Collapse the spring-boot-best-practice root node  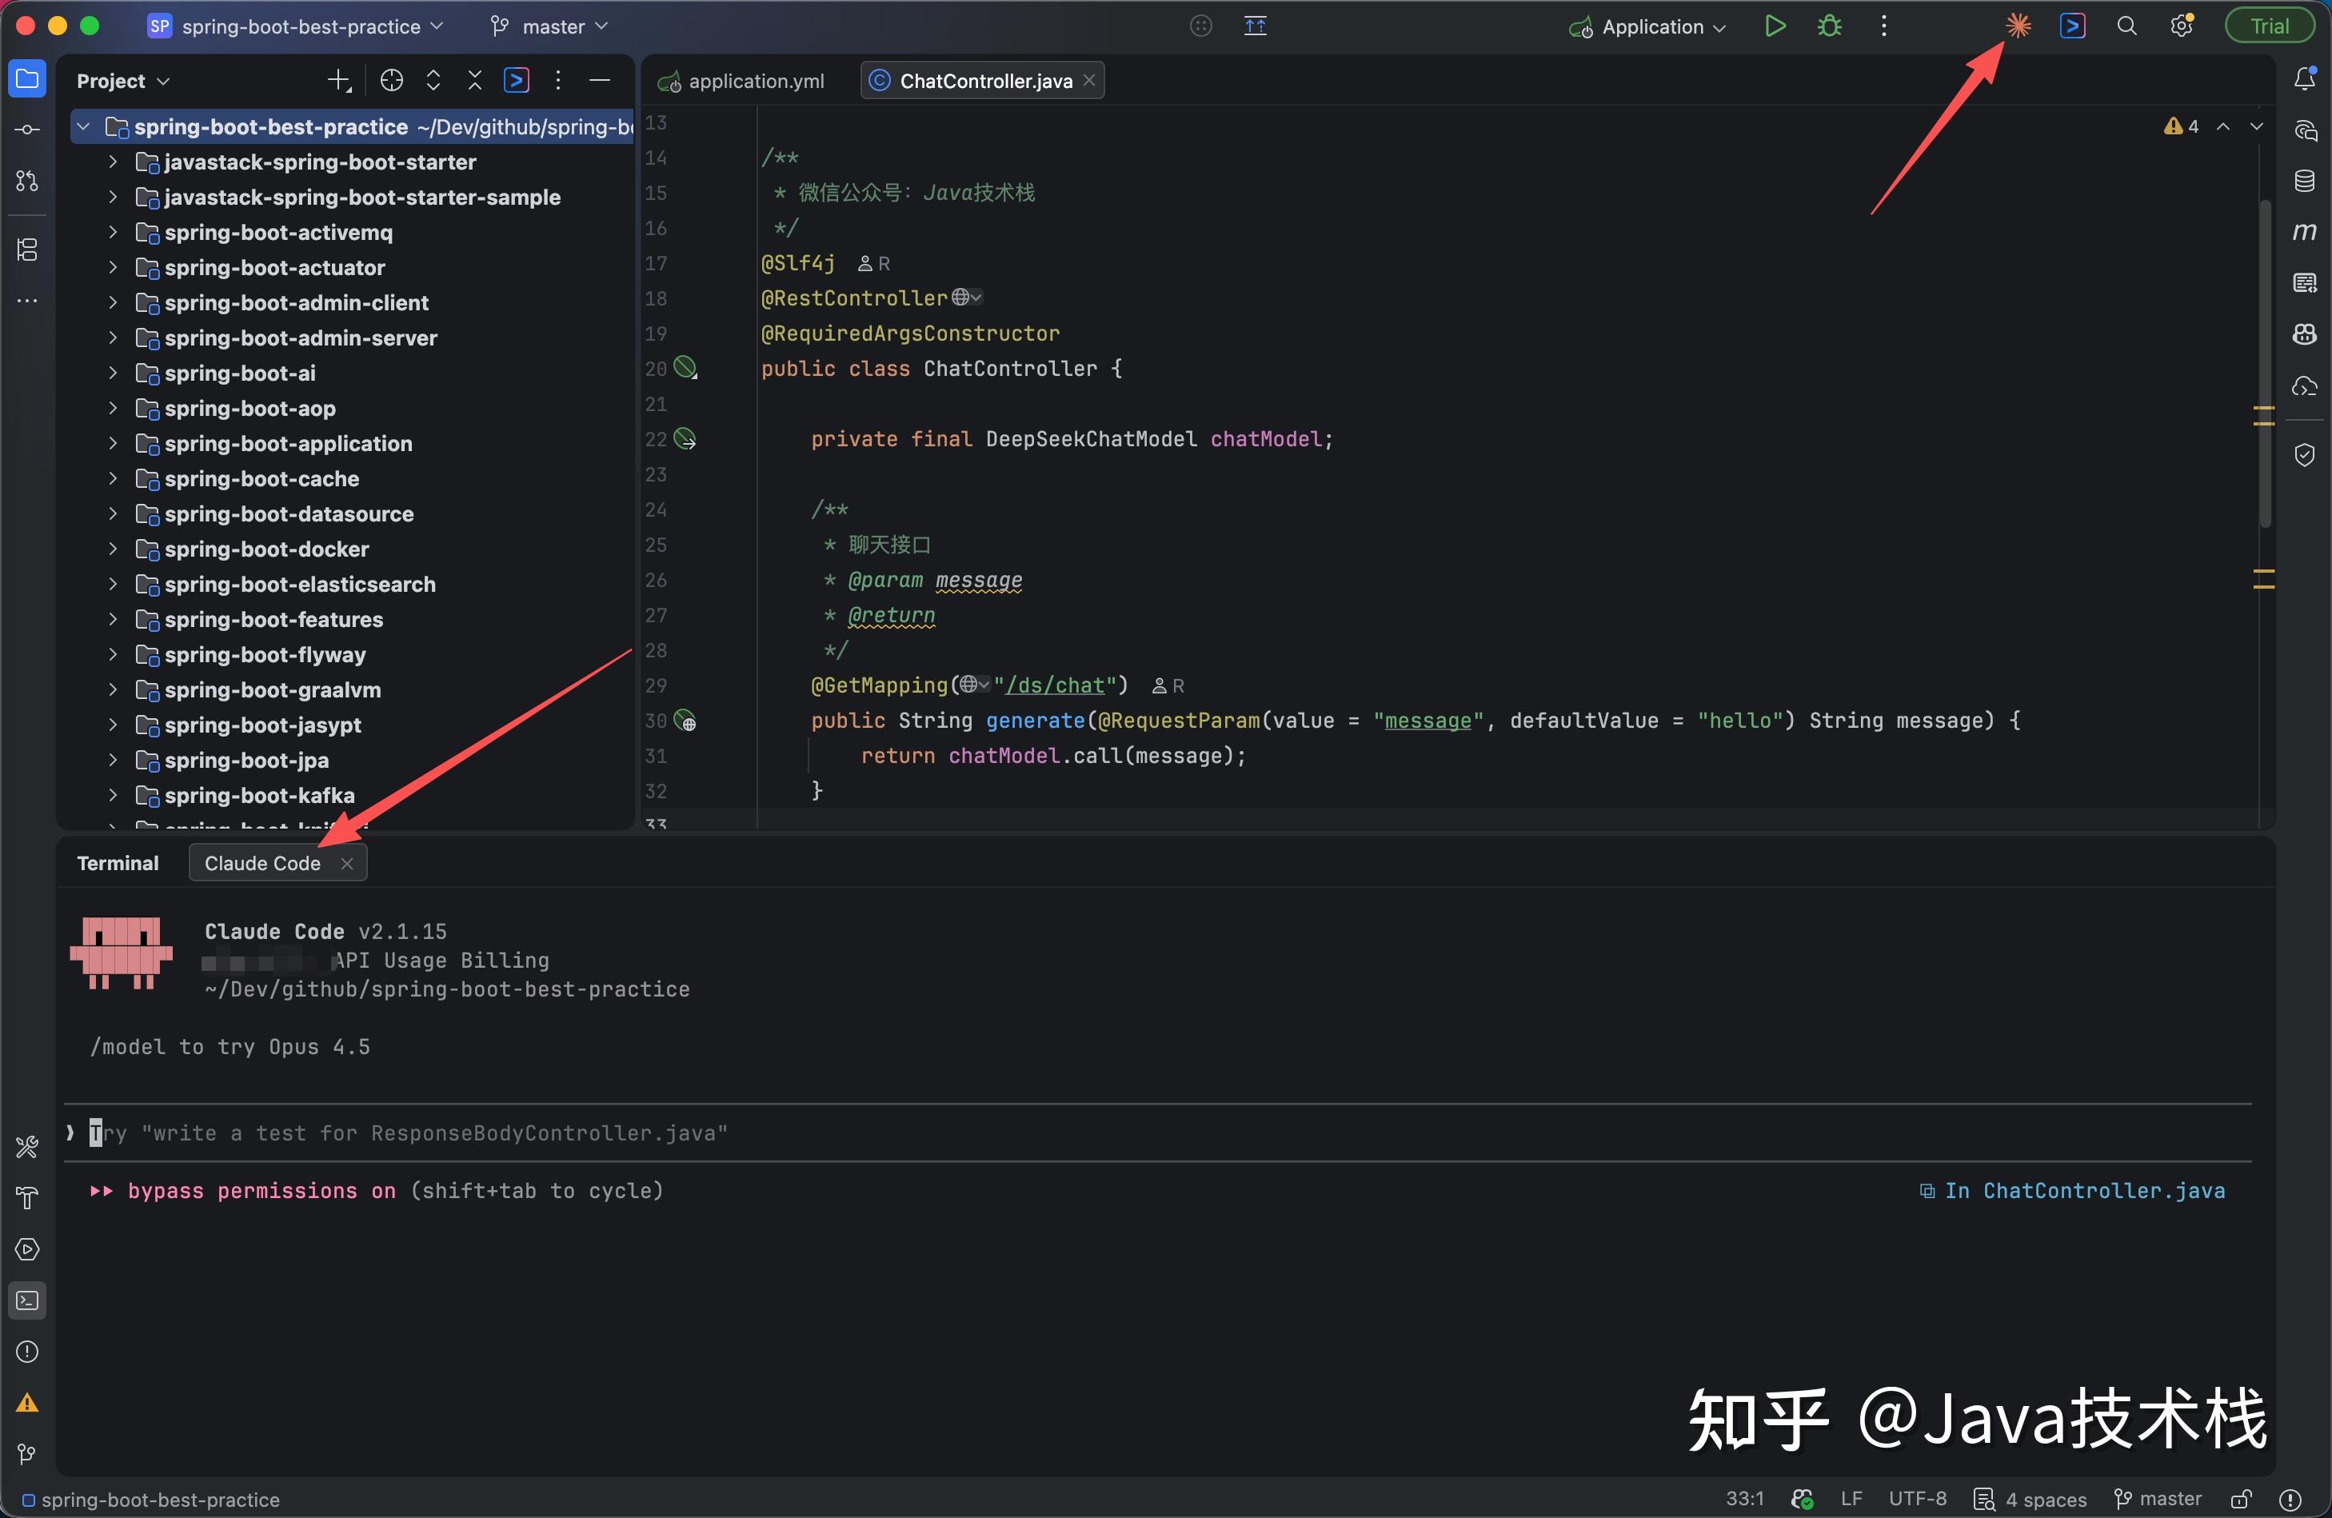83,126
